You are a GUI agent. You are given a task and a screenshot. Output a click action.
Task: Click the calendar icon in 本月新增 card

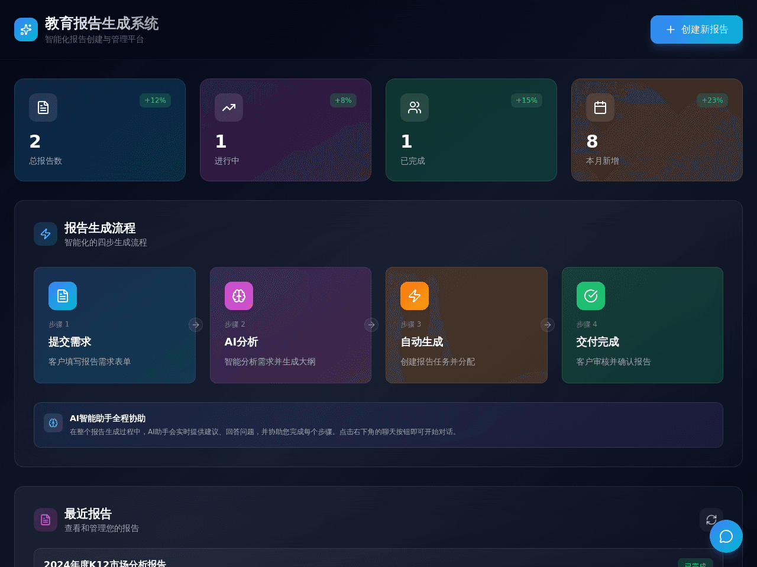point(600,107)
